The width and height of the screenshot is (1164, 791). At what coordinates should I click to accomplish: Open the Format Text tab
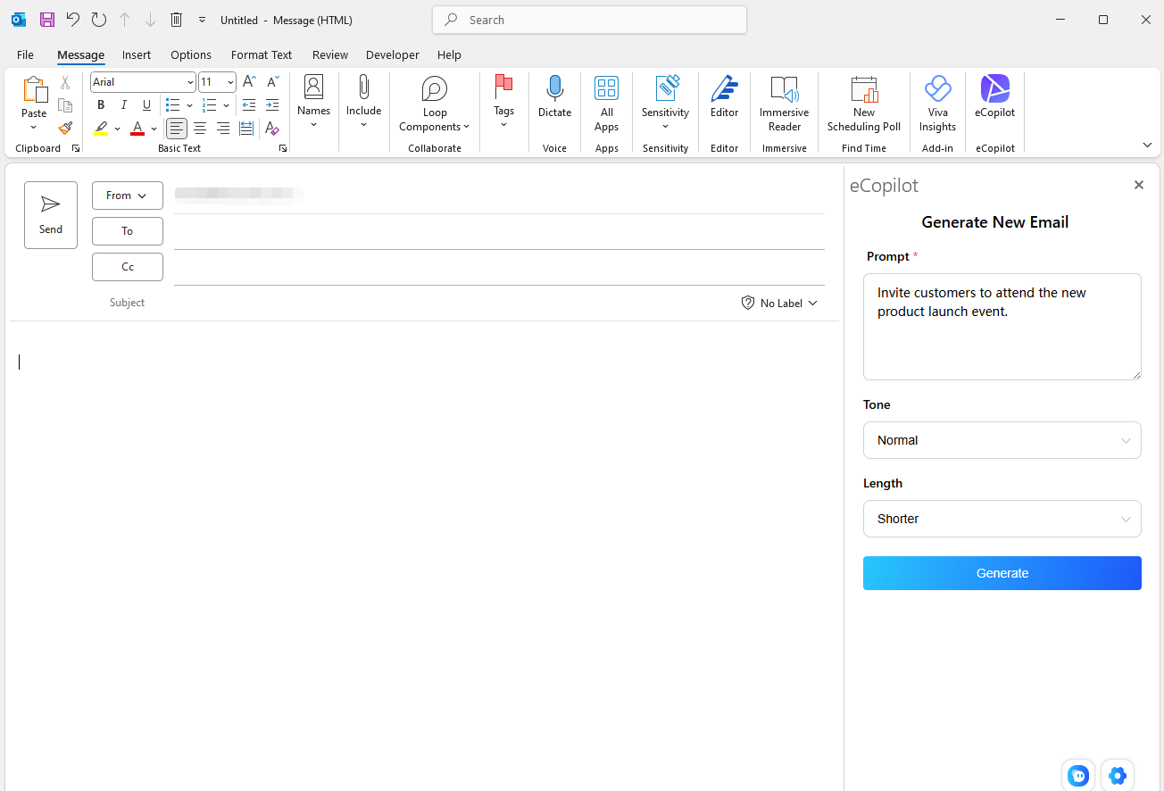coord(261,54)
